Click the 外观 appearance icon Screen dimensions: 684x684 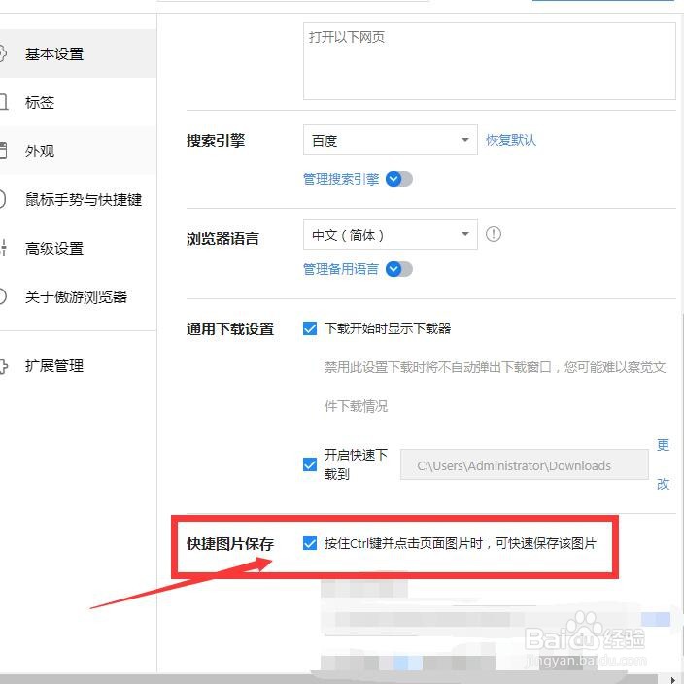(3, 151)
